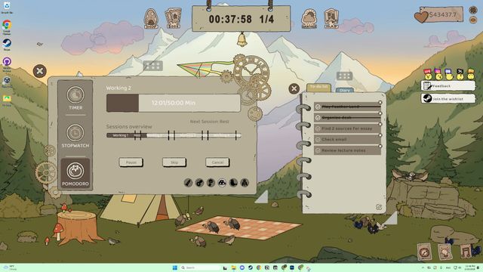Open the Map icon
The image size is (483, 272).
click(x=331, y=18)
